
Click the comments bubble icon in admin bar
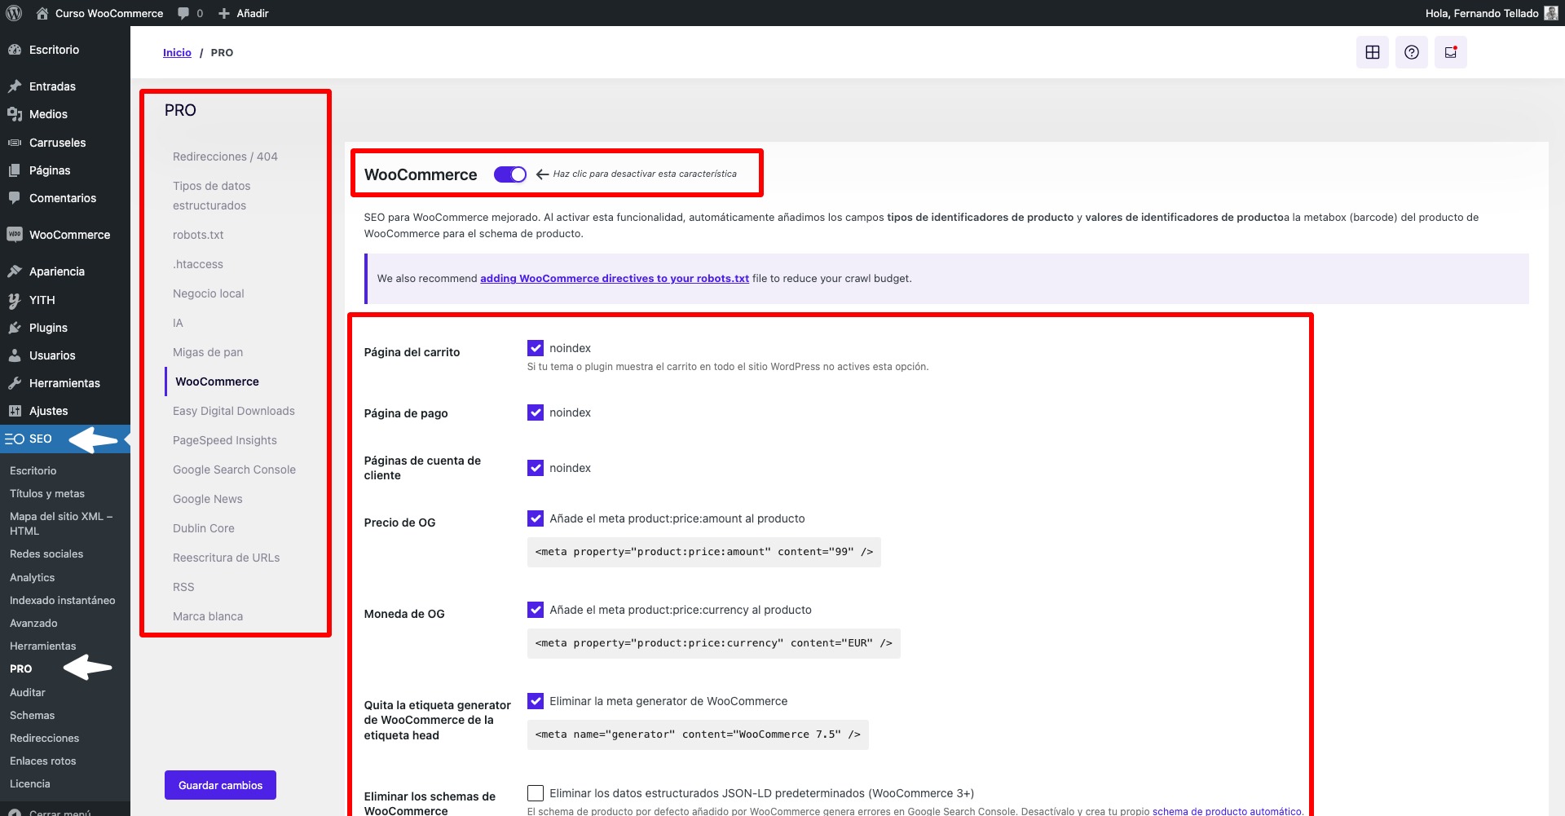pos(183,13)
